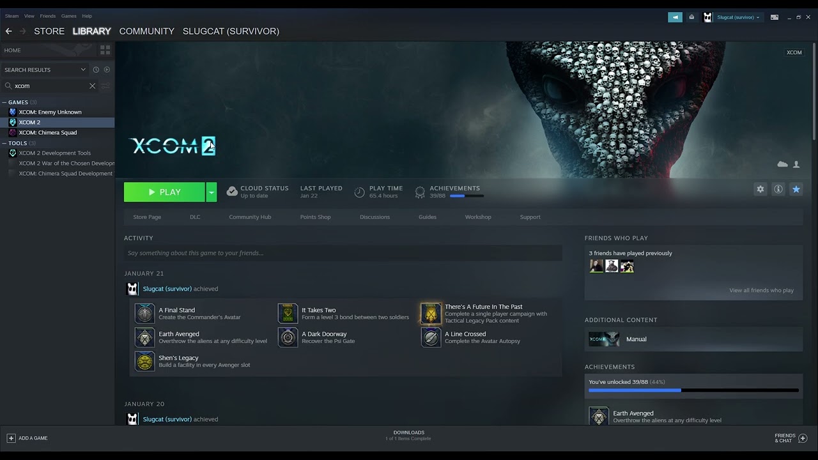Click the big picture mode icon
This screenshot has height=460, width=818.
774,17
